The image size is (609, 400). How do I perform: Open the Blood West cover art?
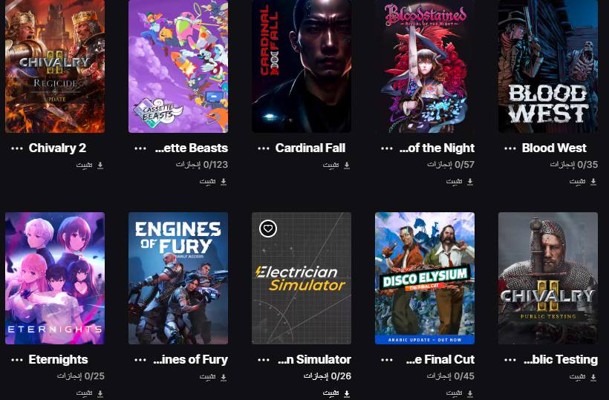(548, 66)
